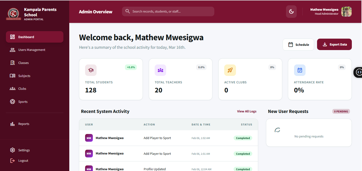
Task: Open View All Logs link
Action: (246, 111)
